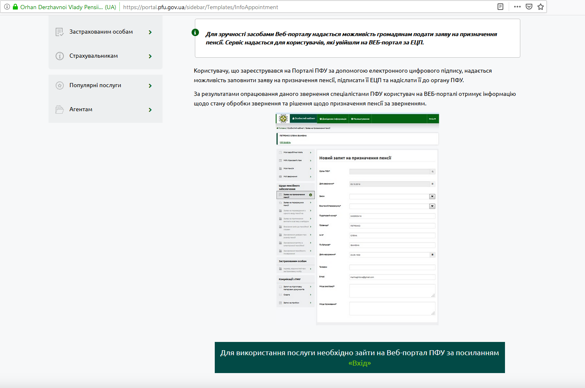Open the Популярні послуги sidebar item
This screenshot has width=585, height=388.
[95, 85]
